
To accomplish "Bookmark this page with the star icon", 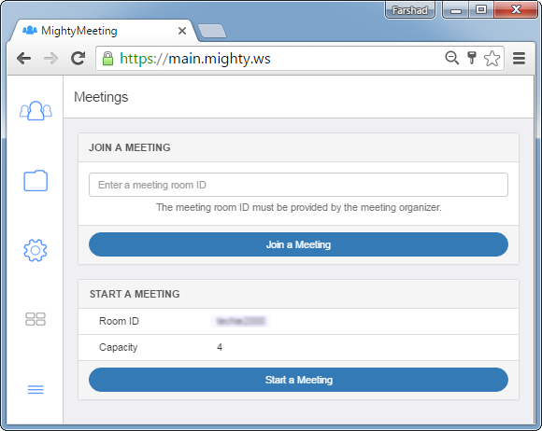I will click(x=492, y=59).
